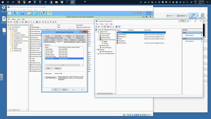Expand the Saved Queries node
This screenshot has width=211, height=119.
[x=8, y=27]
